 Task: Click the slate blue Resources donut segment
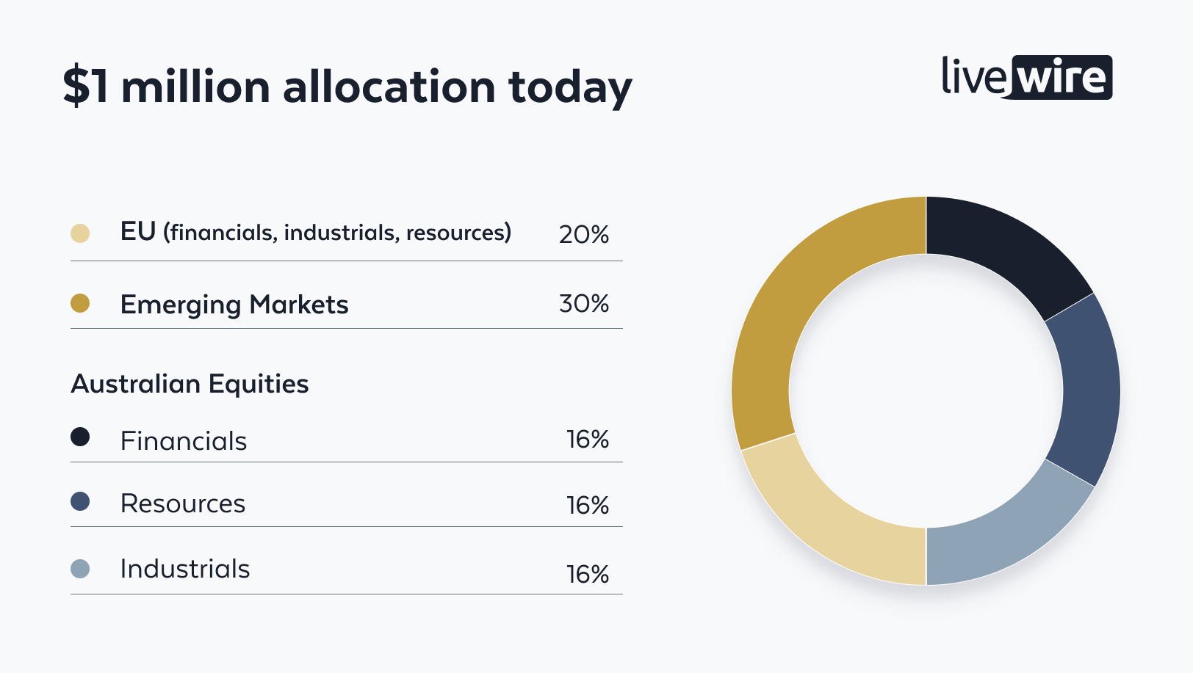point(1087,389)
